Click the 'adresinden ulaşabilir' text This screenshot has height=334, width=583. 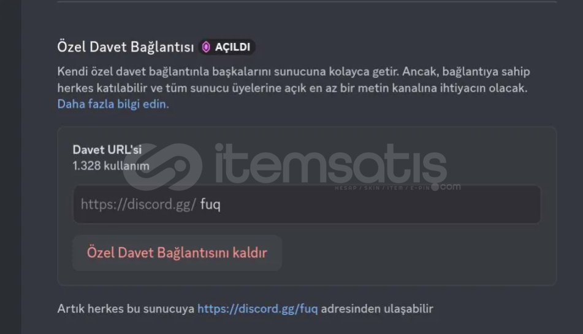(377, 309)
